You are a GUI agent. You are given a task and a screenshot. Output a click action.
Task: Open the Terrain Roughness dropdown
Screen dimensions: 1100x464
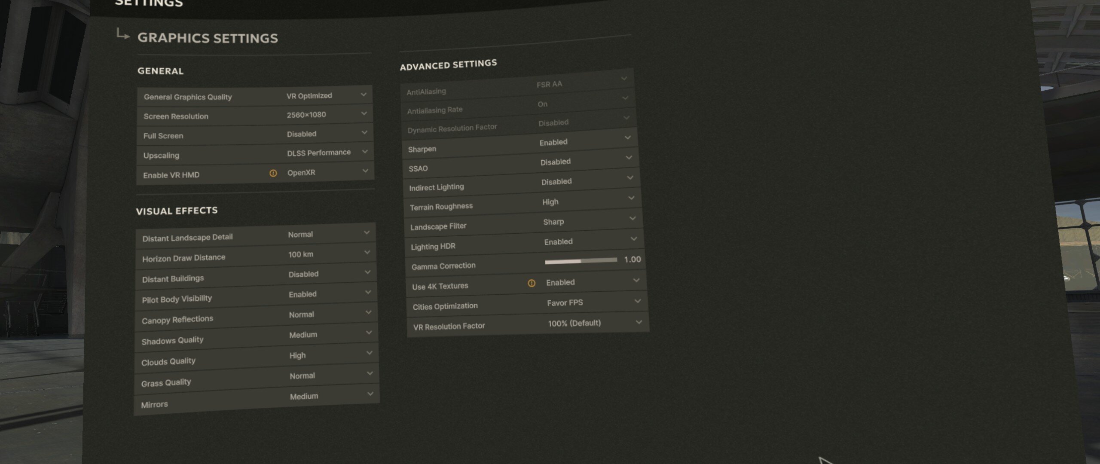pos(590,201)
